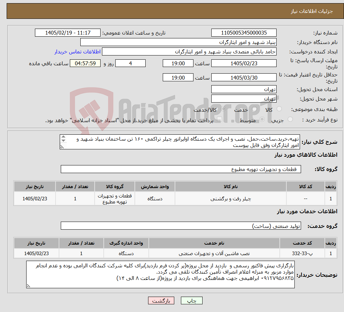Click goods table header گروه کالا

115,186
